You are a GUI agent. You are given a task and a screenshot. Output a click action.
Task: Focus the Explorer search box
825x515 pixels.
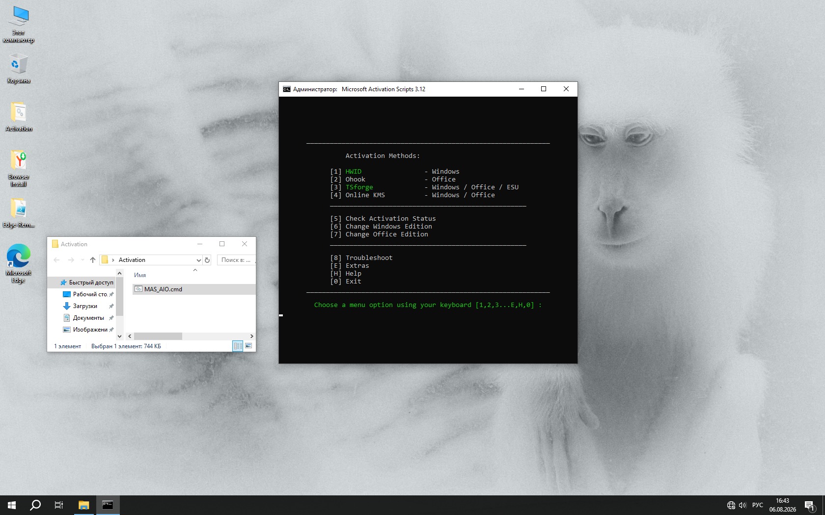click(x=236, y=260)
